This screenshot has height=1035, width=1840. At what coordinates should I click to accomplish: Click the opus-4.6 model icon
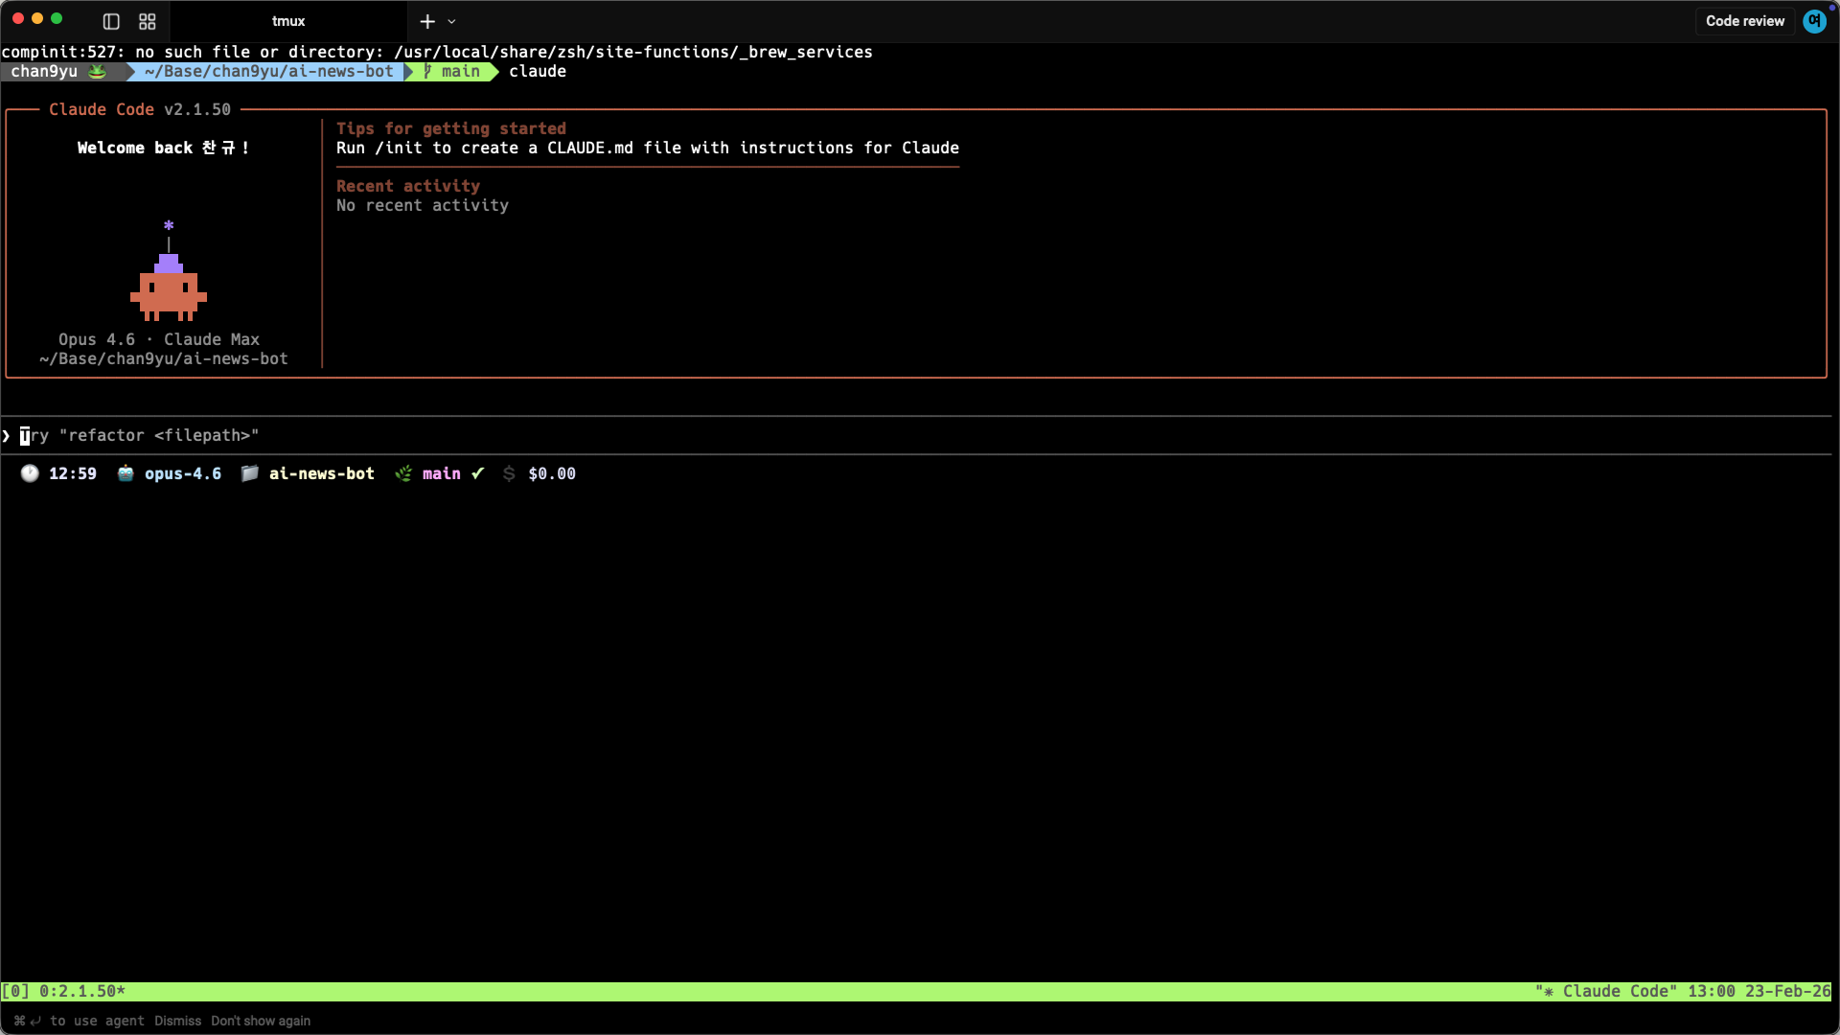coord(126,473)
